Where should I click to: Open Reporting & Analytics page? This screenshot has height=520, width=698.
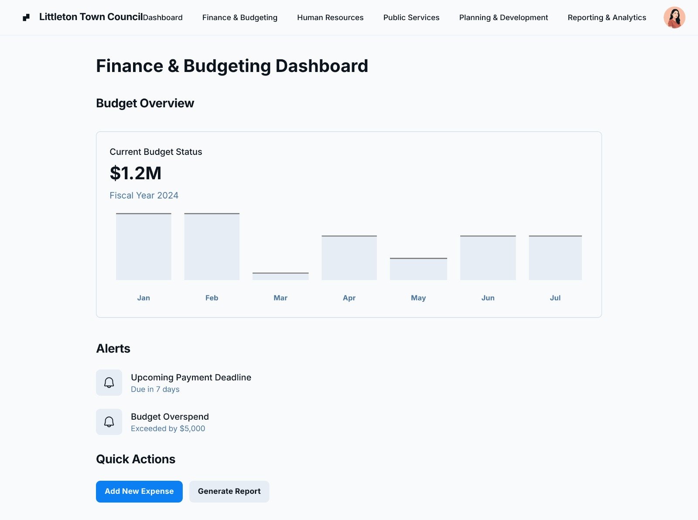[607, 17]
